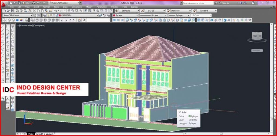Open the Layer Properties Manager
The height and width of the screenshot is (136, 277).
(x=45, y=15)
